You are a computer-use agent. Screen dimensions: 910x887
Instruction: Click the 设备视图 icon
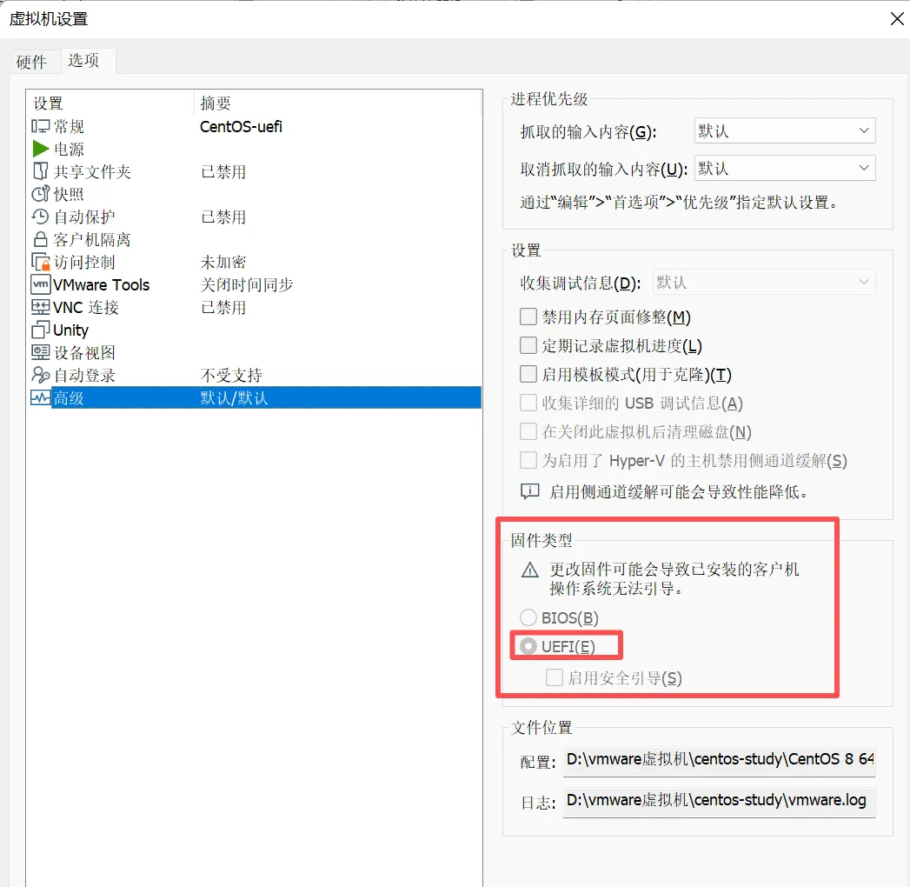click(40, 352)
